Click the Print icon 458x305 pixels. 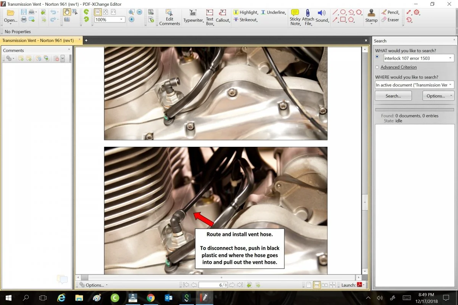tap(24, 19)
